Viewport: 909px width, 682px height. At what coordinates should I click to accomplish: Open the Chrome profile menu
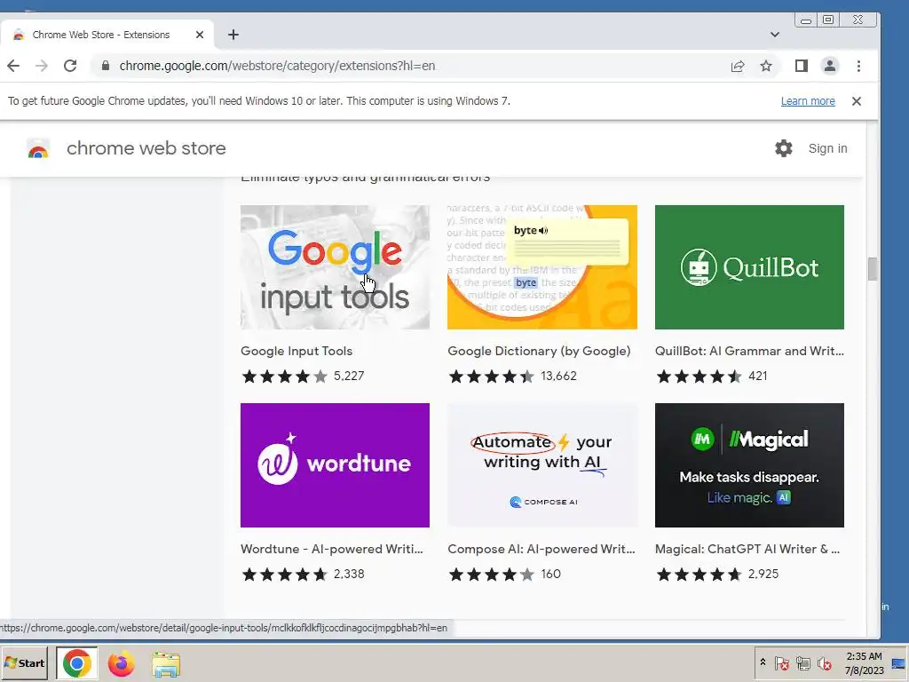pyautogui.click(x=830, y=66)
